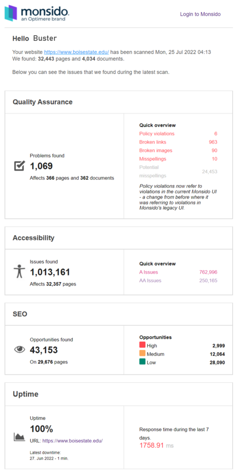This screenshot has width=237, height=474.
Task: Click the 90 broken images count
Action: click(x=215, y=150)
